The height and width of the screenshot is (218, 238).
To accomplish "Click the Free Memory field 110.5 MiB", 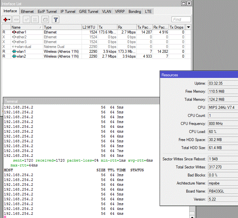I will click(x=223, y=91).
